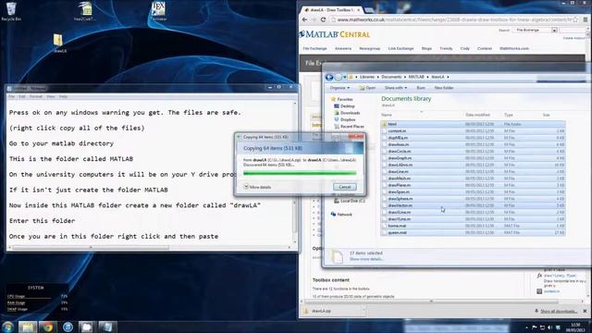Open Notepad's Format menu
Viewport: 592px width, 333px height.
[36, 96]
